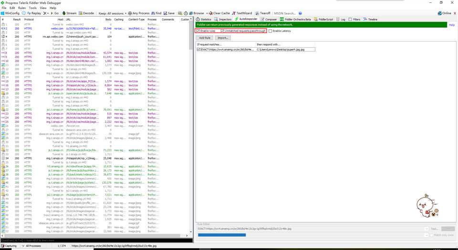Open the Help menu

[53, 8]
